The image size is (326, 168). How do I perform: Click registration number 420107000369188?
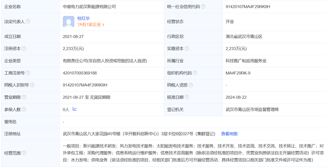pyautogui.click(x=80, y=73)
